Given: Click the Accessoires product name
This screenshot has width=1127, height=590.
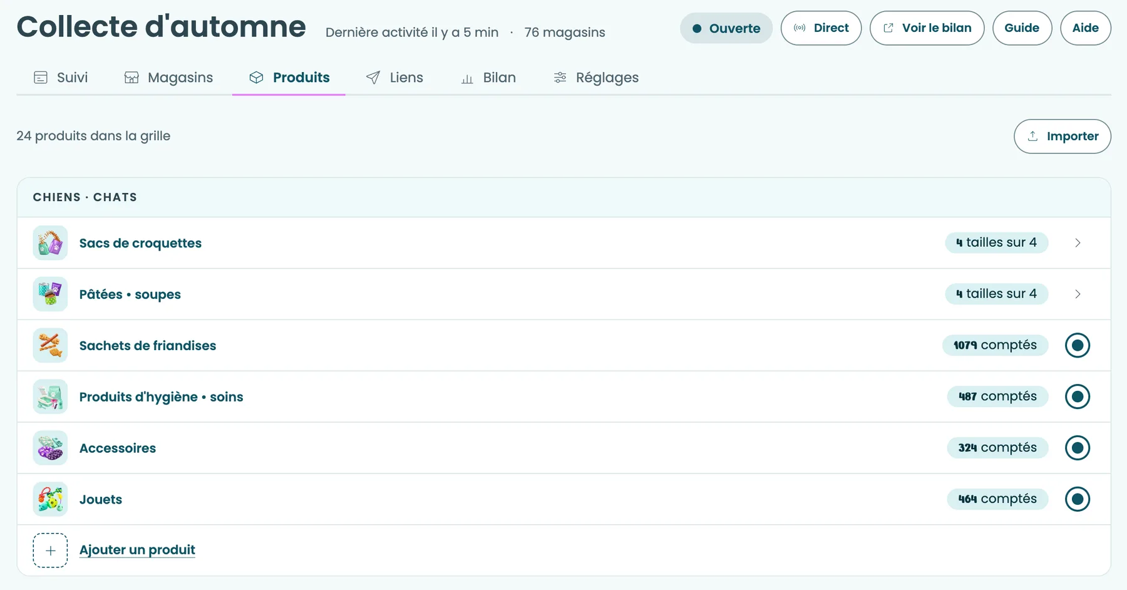Looking at the screenshot, I should (118, 448).
